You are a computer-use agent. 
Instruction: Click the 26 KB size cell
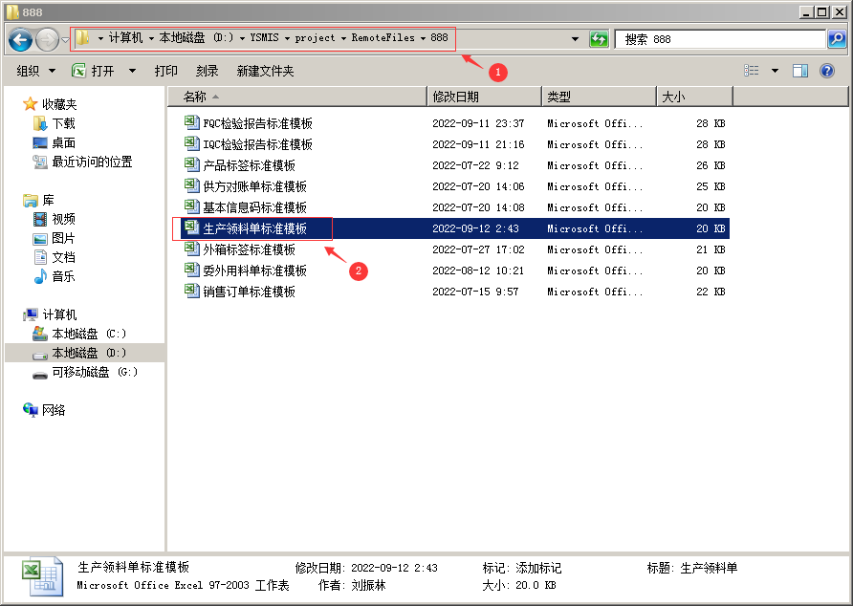(x=711, y=165)
